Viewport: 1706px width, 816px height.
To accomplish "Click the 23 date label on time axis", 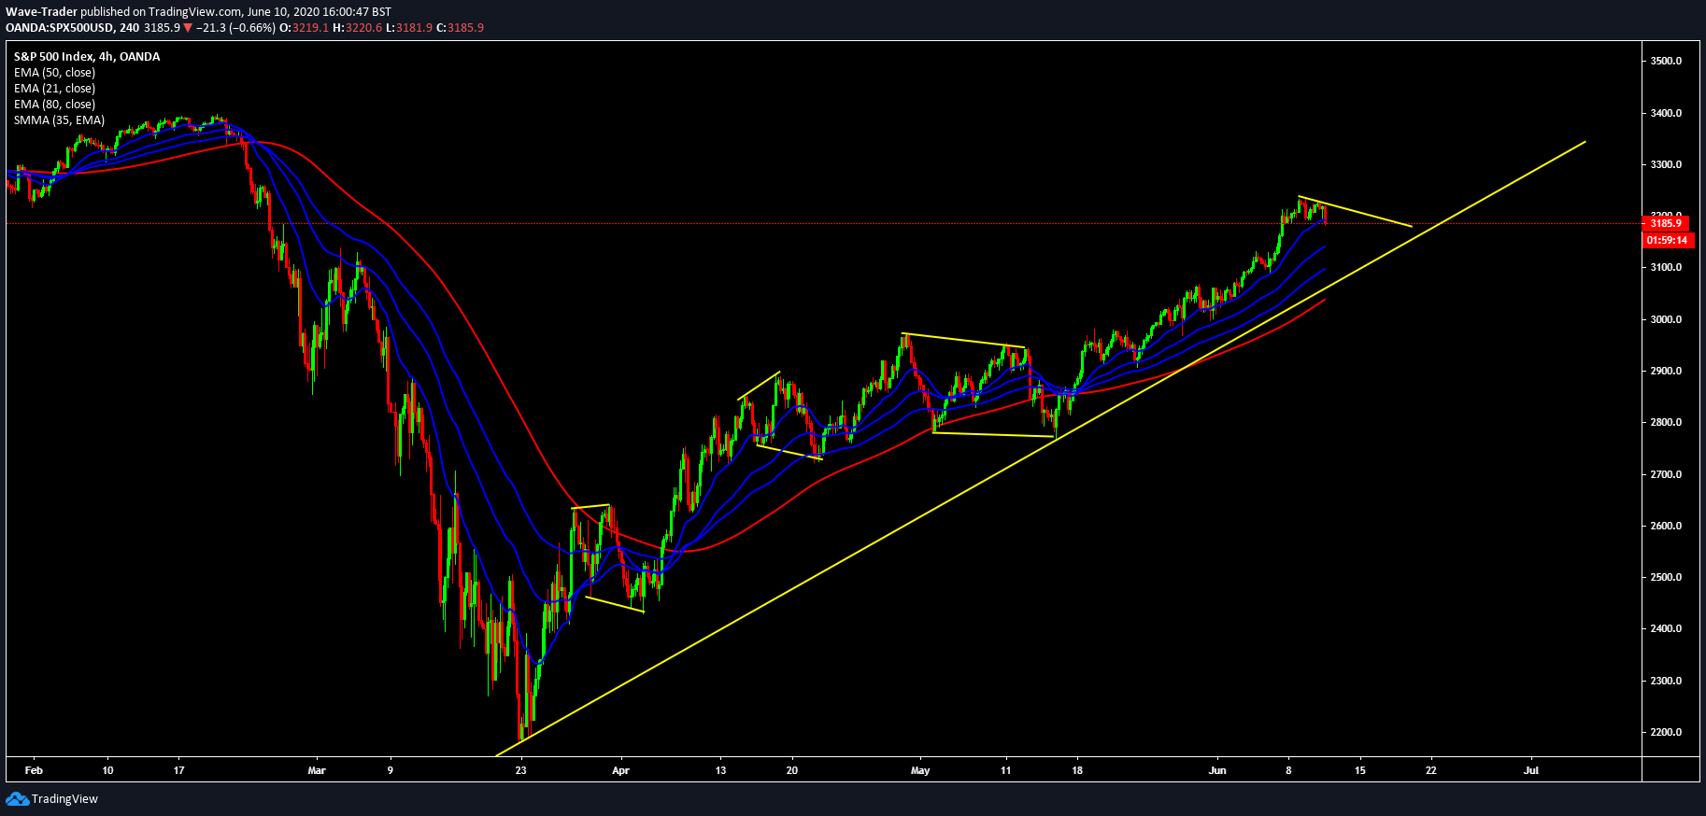I will [521, 770].
